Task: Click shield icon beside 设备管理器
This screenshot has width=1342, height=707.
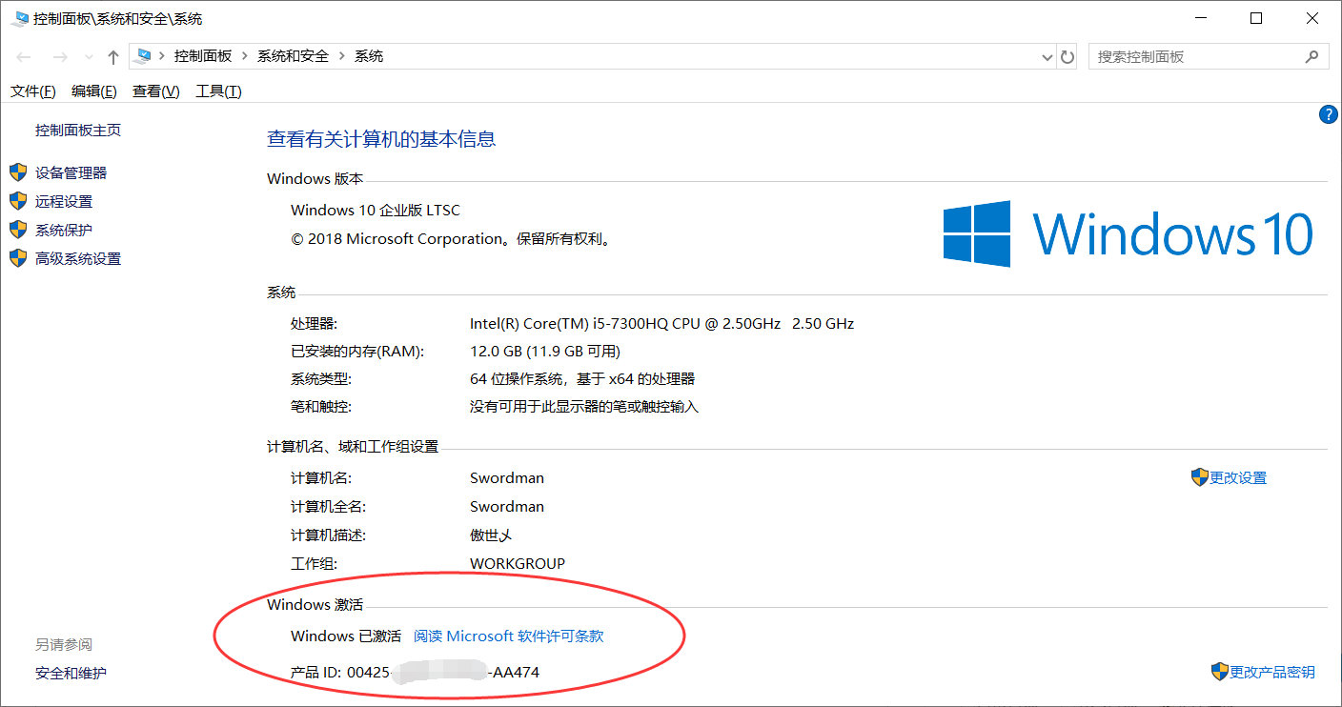Action: (x=18, y=172)
